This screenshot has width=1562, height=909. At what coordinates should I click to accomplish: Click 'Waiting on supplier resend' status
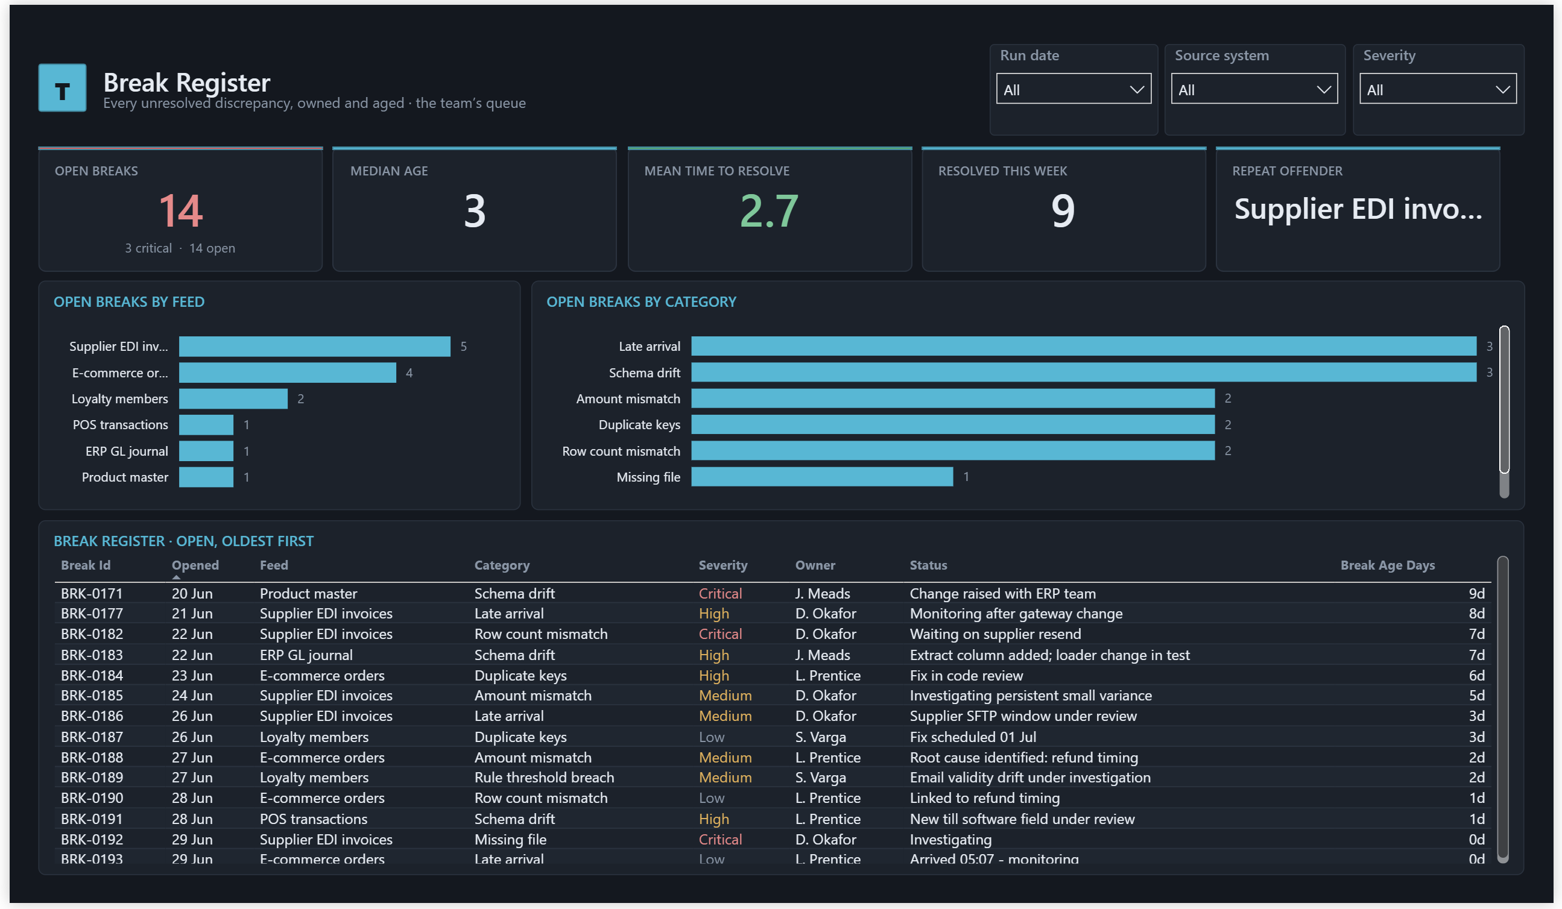[995, 634]
